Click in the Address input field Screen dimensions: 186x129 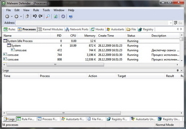coord(92,23)
